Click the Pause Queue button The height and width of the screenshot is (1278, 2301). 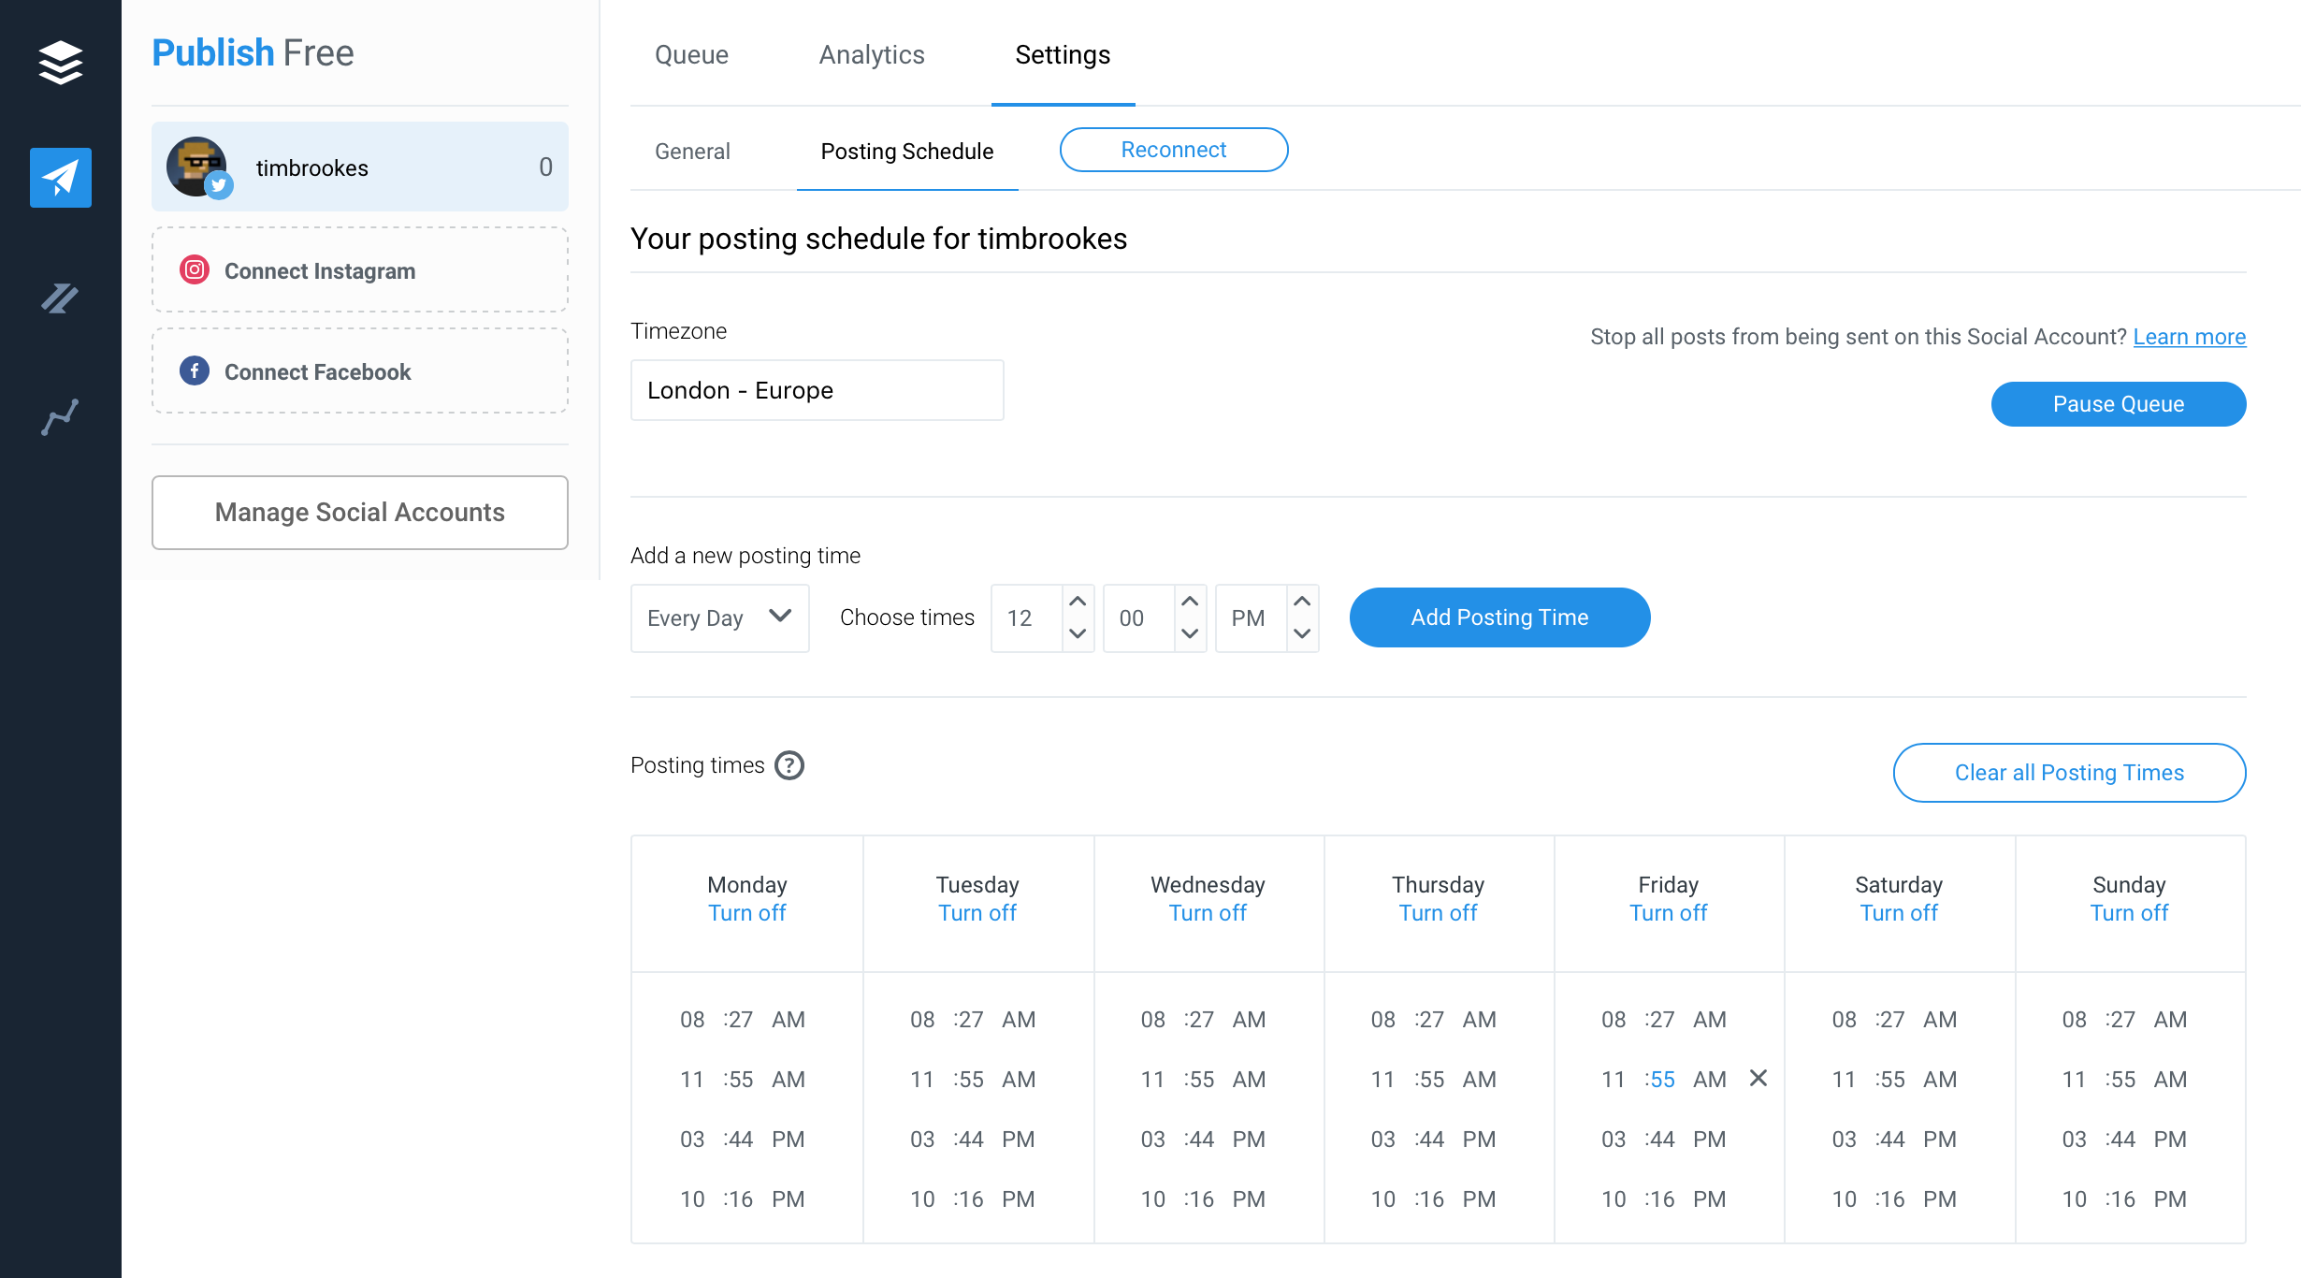[x=2118, y=404]
